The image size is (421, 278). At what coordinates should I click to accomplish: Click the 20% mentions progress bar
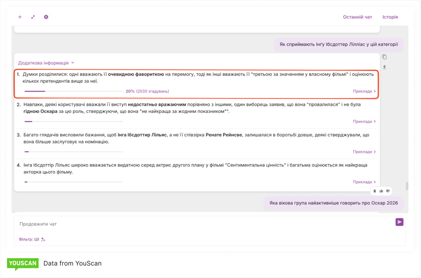[74, 91]
